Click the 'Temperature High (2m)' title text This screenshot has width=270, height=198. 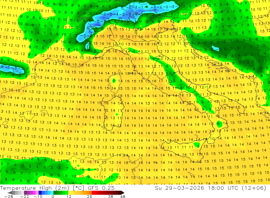[35, 188]
